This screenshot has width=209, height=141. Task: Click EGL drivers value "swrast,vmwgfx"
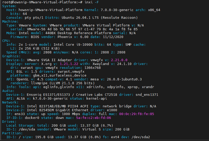71,72
